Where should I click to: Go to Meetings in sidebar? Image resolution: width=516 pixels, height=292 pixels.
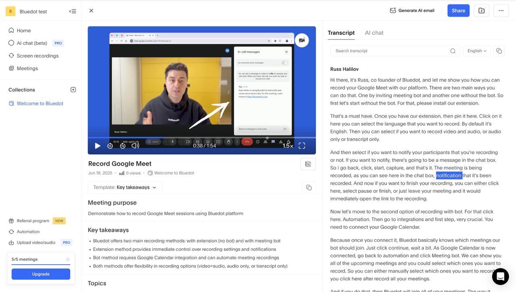tap(23, 68)
